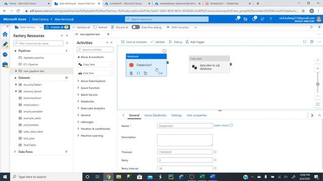Expand Iteration & conditionals activities group
Image resolution: width=323 pixels, height=181 pixels.
click(78, 129)
